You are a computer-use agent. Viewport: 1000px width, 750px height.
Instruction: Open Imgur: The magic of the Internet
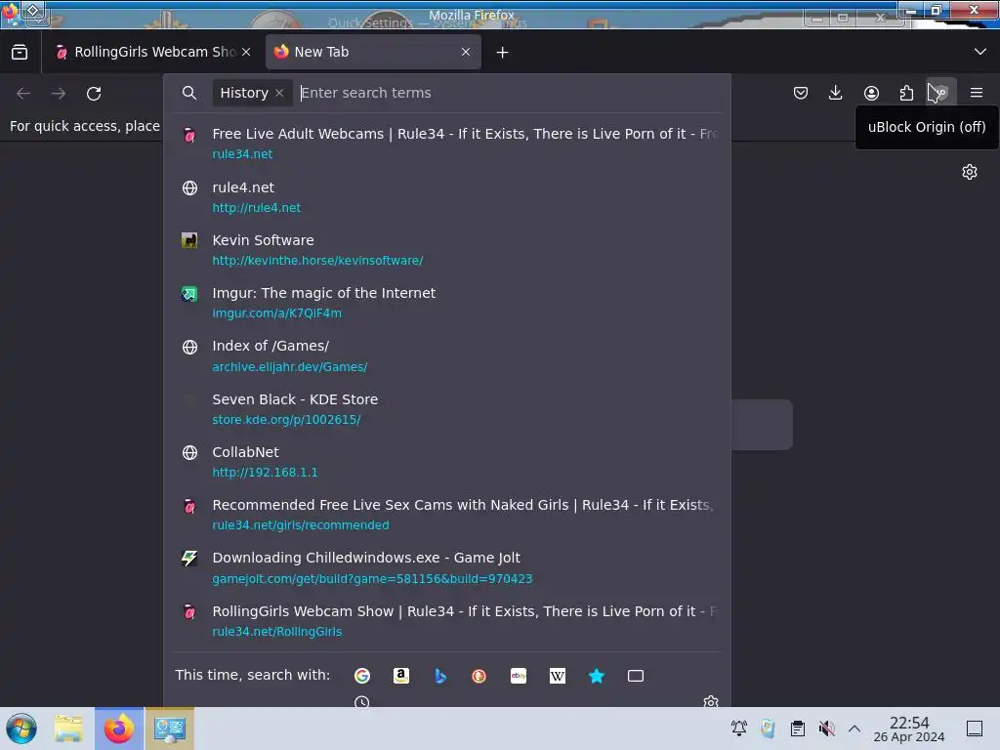click(446, 303)
